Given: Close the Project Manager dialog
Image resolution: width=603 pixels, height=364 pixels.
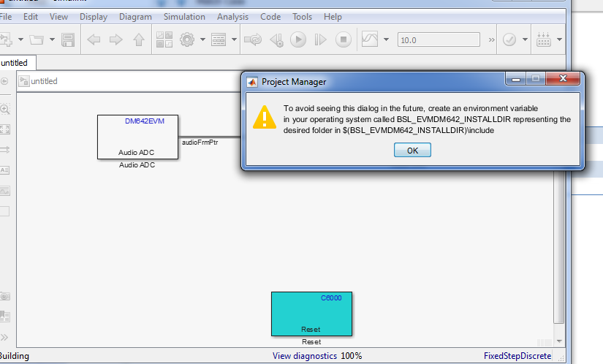Looking at the screenshot, I should point(563,78).
